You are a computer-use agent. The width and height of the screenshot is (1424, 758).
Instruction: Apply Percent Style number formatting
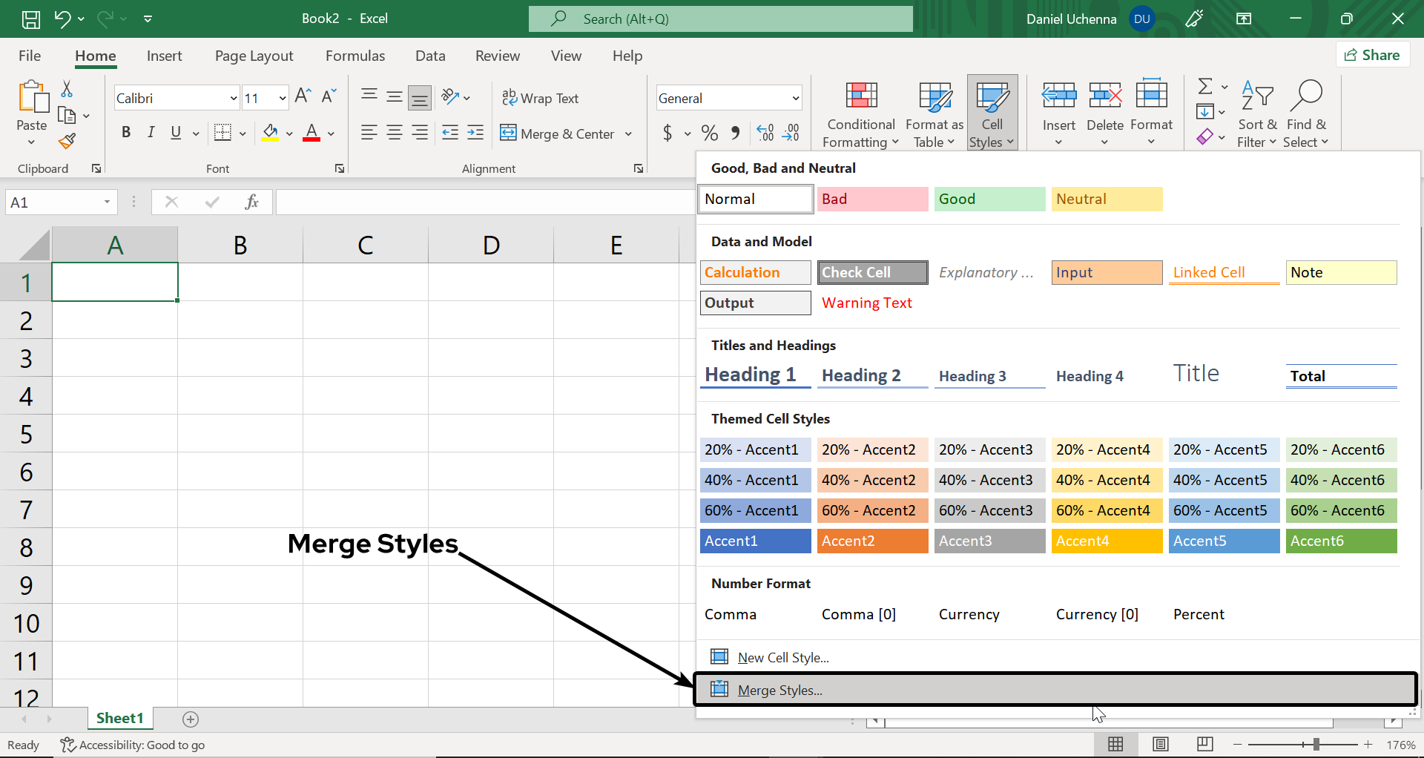click(x=709, y=133)
